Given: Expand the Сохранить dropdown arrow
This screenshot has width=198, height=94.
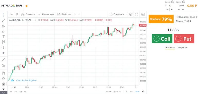Looking at the screenshot, I should [x=126, y=14].
